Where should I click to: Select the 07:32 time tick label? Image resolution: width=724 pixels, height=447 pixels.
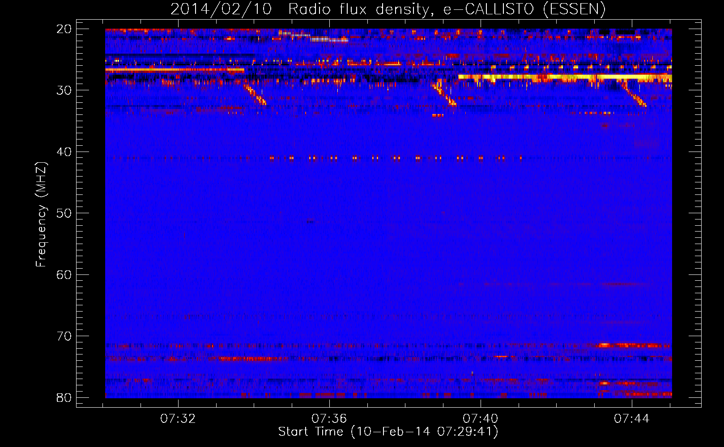tap(178, 418)
